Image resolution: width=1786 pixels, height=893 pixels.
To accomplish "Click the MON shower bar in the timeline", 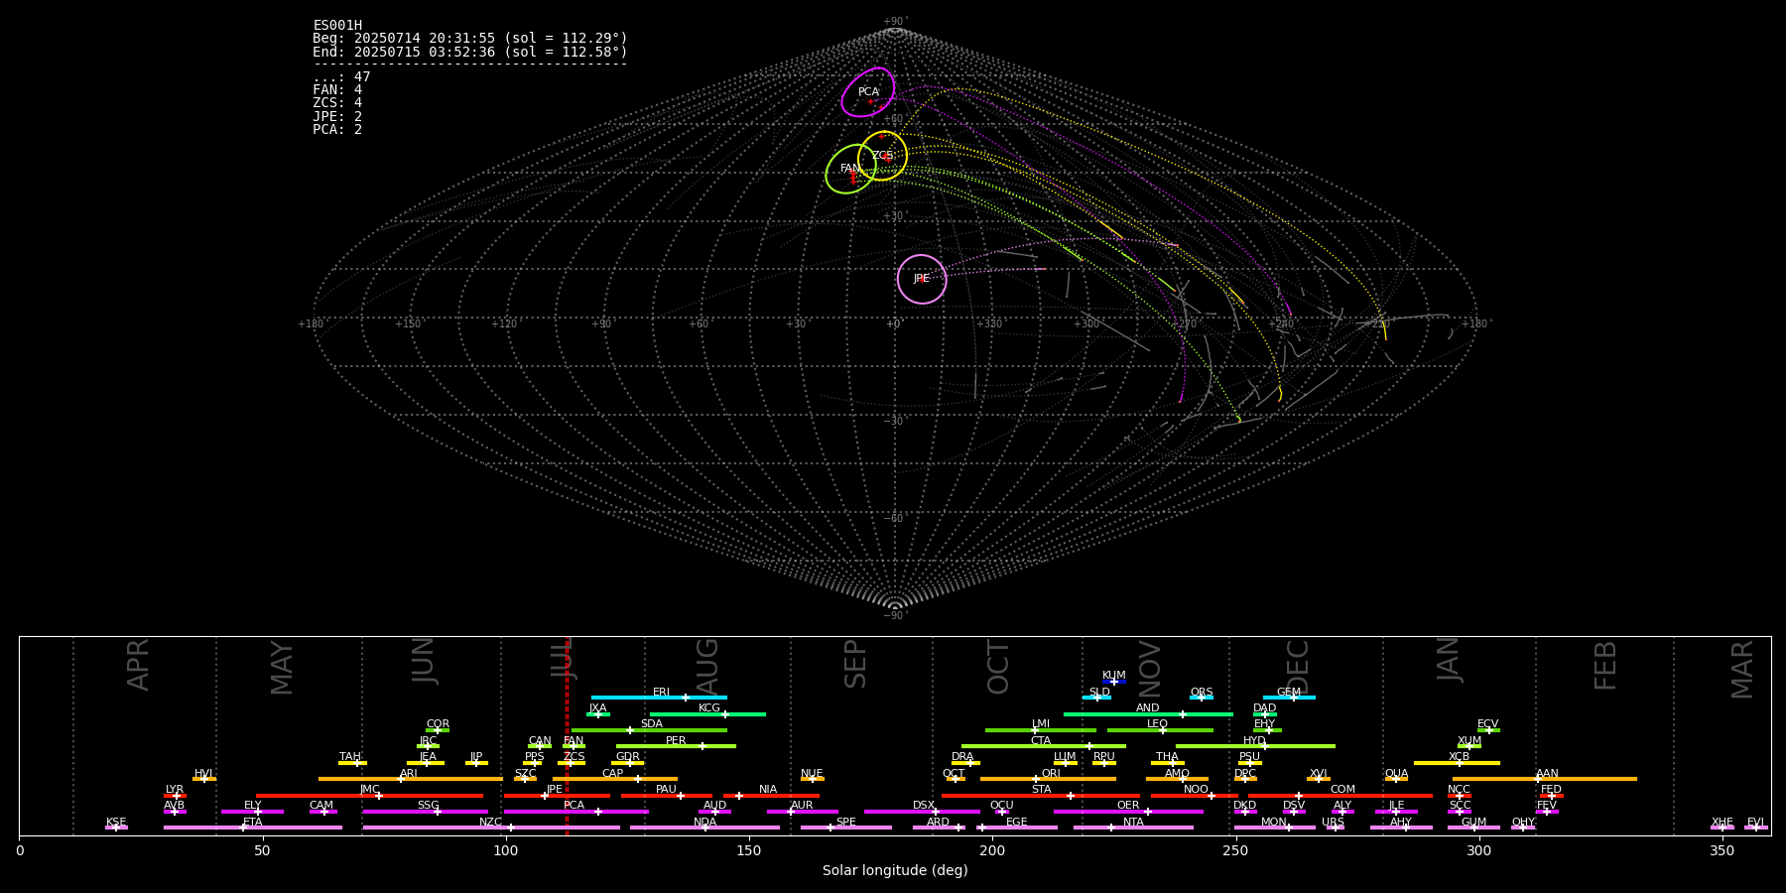I will 1275,828.
